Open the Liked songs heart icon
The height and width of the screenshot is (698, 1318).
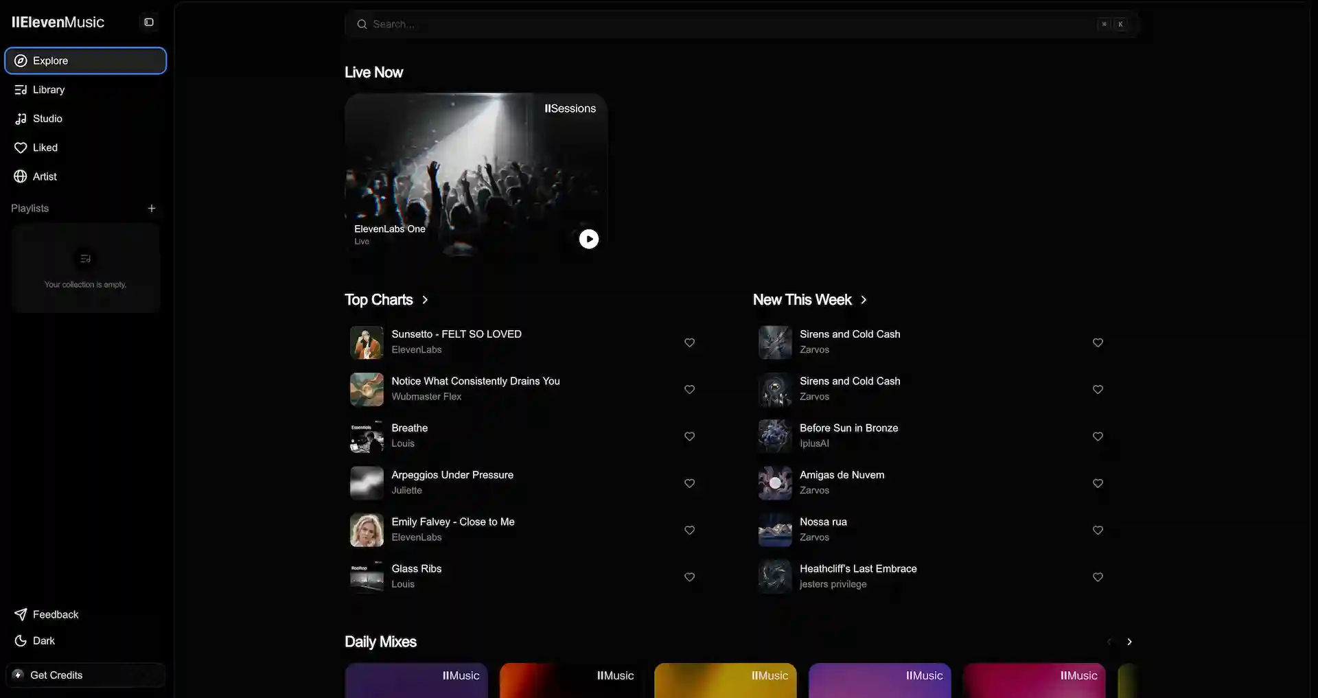coord(21,148)
